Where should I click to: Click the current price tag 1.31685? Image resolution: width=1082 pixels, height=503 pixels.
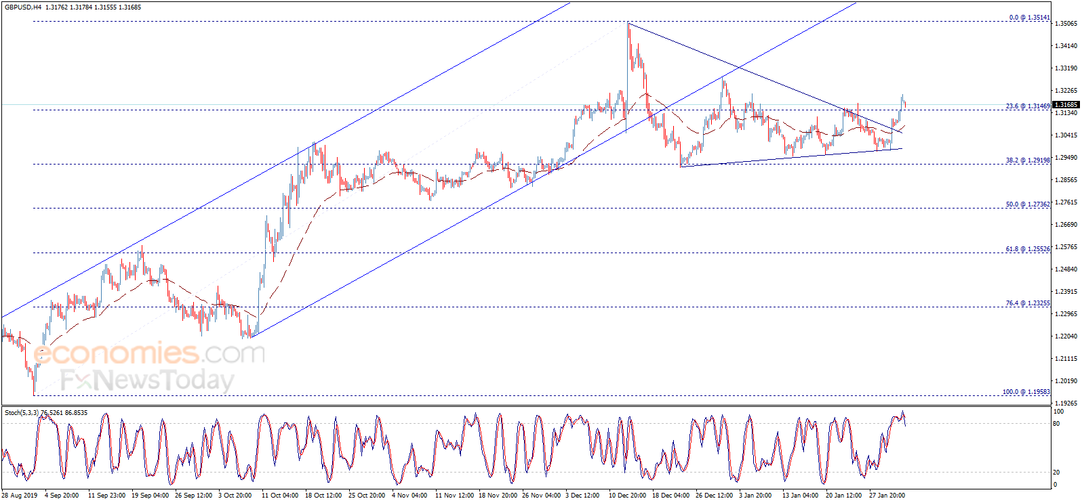click(1066, 105)
